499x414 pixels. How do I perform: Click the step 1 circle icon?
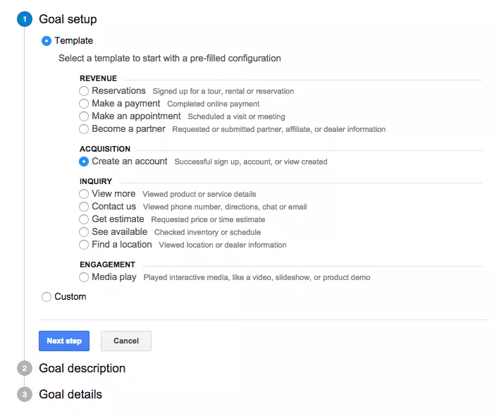25,20
